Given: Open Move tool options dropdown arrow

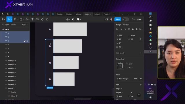Looking at the screenshot, I should 11,19.
